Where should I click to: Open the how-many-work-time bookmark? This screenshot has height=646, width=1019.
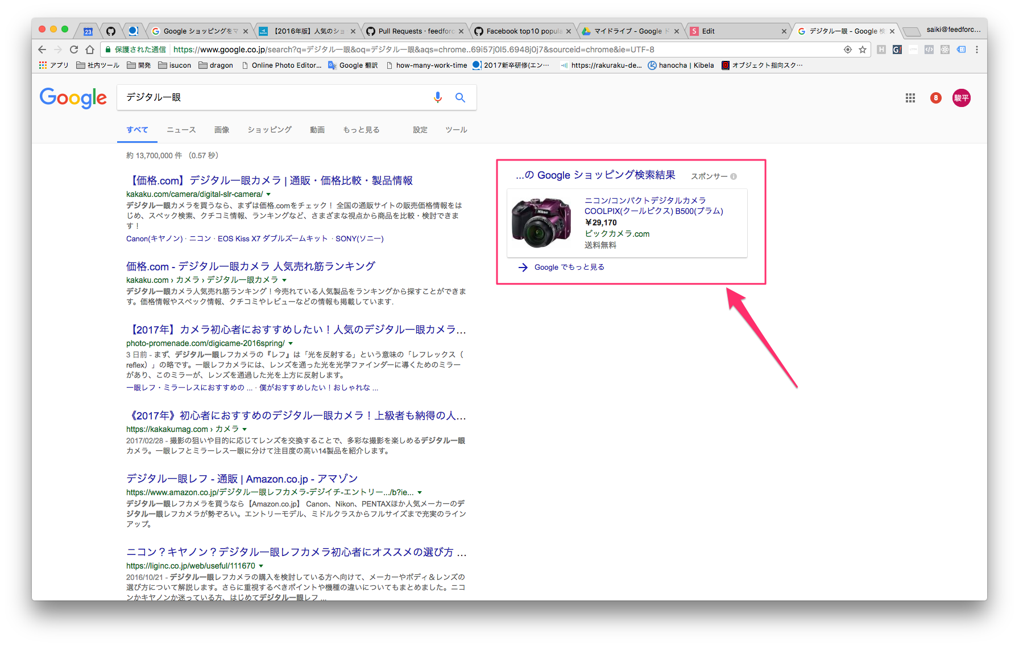(x=426, y=65)
